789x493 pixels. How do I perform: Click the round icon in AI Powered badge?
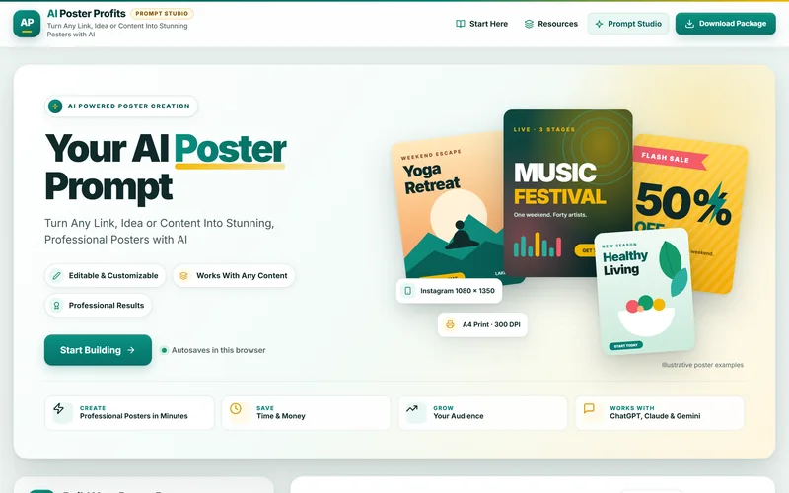[x=55, y=106]
